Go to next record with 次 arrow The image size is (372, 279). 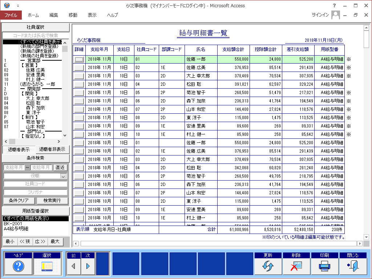(x=88, y=266)
